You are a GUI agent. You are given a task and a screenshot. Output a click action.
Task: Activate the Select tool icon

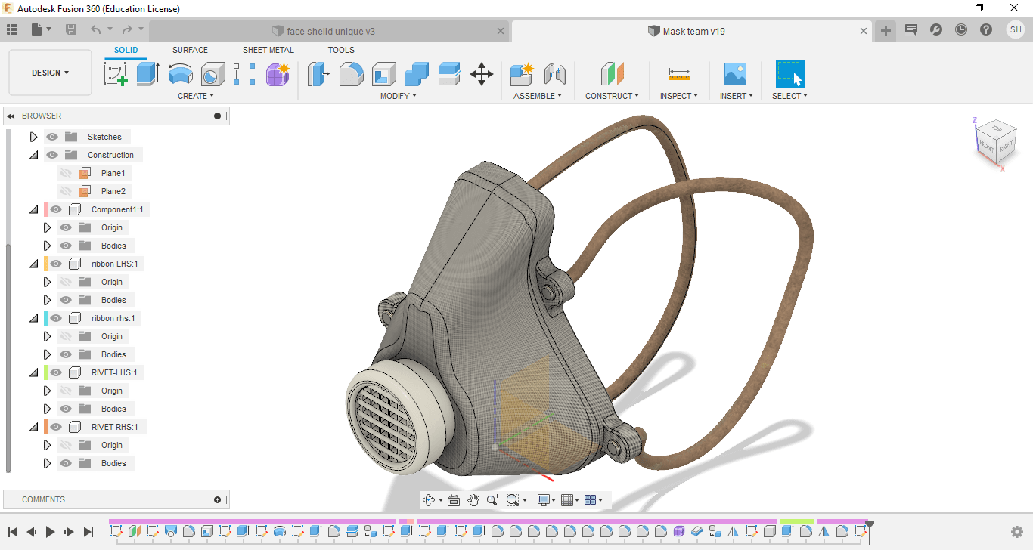click(x=789, y=74)
